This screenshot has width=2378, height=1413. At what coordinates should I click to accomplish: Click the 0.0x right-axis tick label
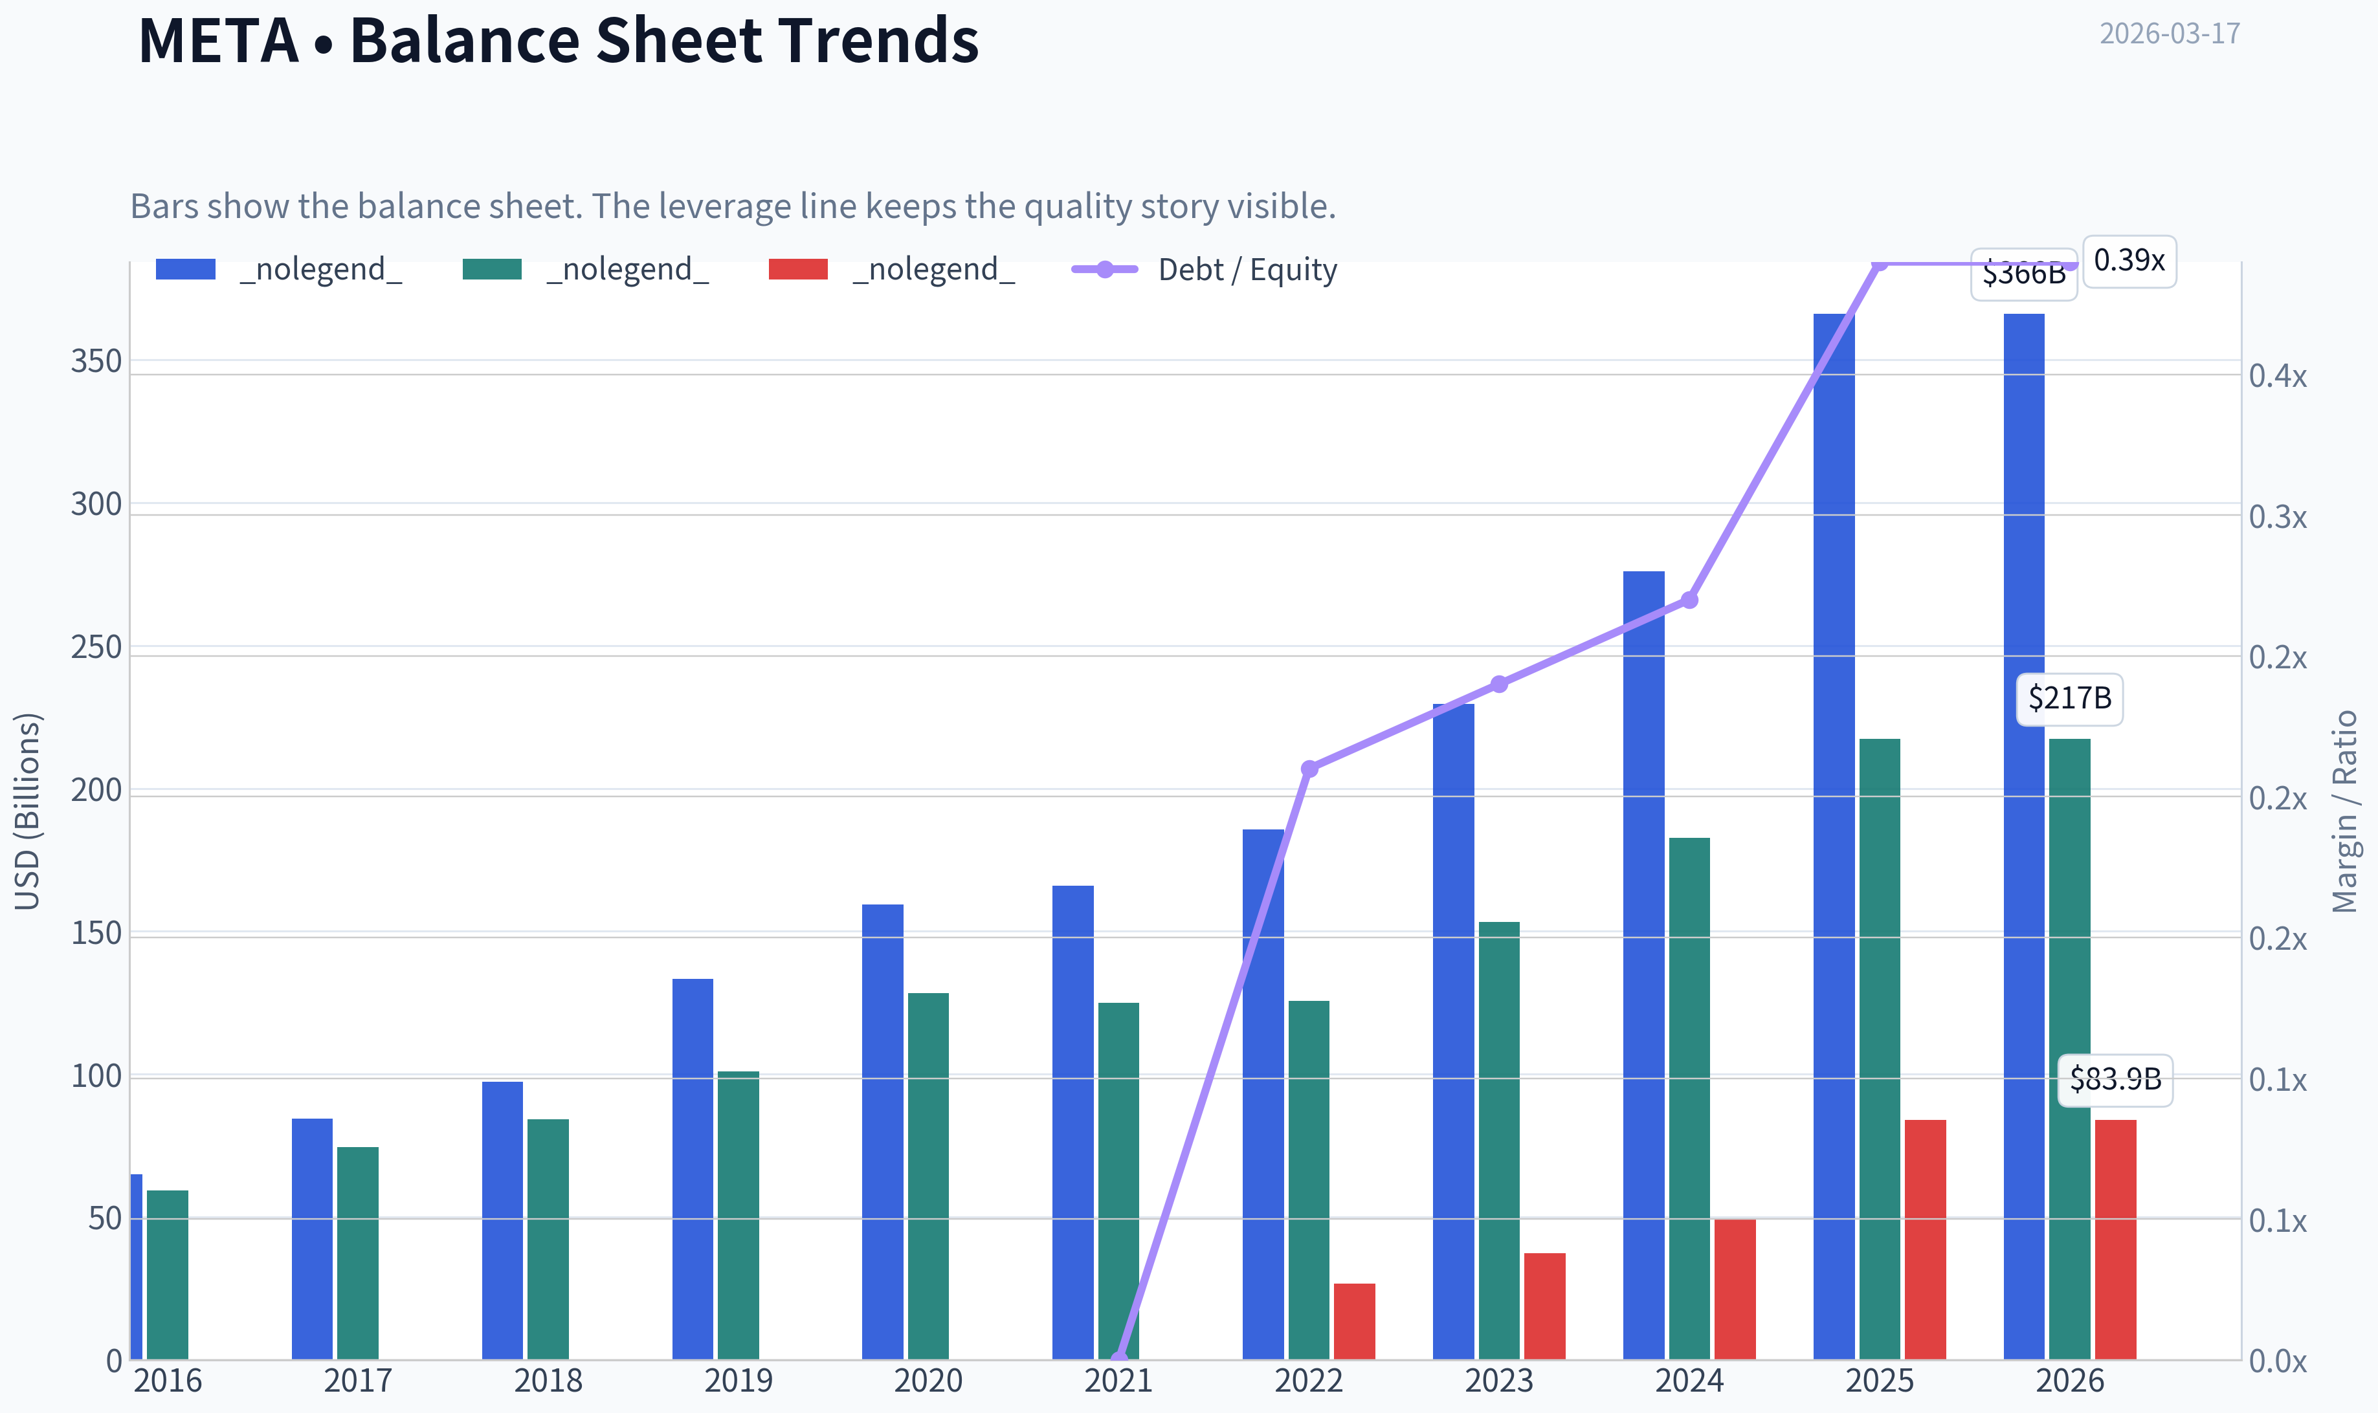pyautogui.click(x=2278, y=1362)
